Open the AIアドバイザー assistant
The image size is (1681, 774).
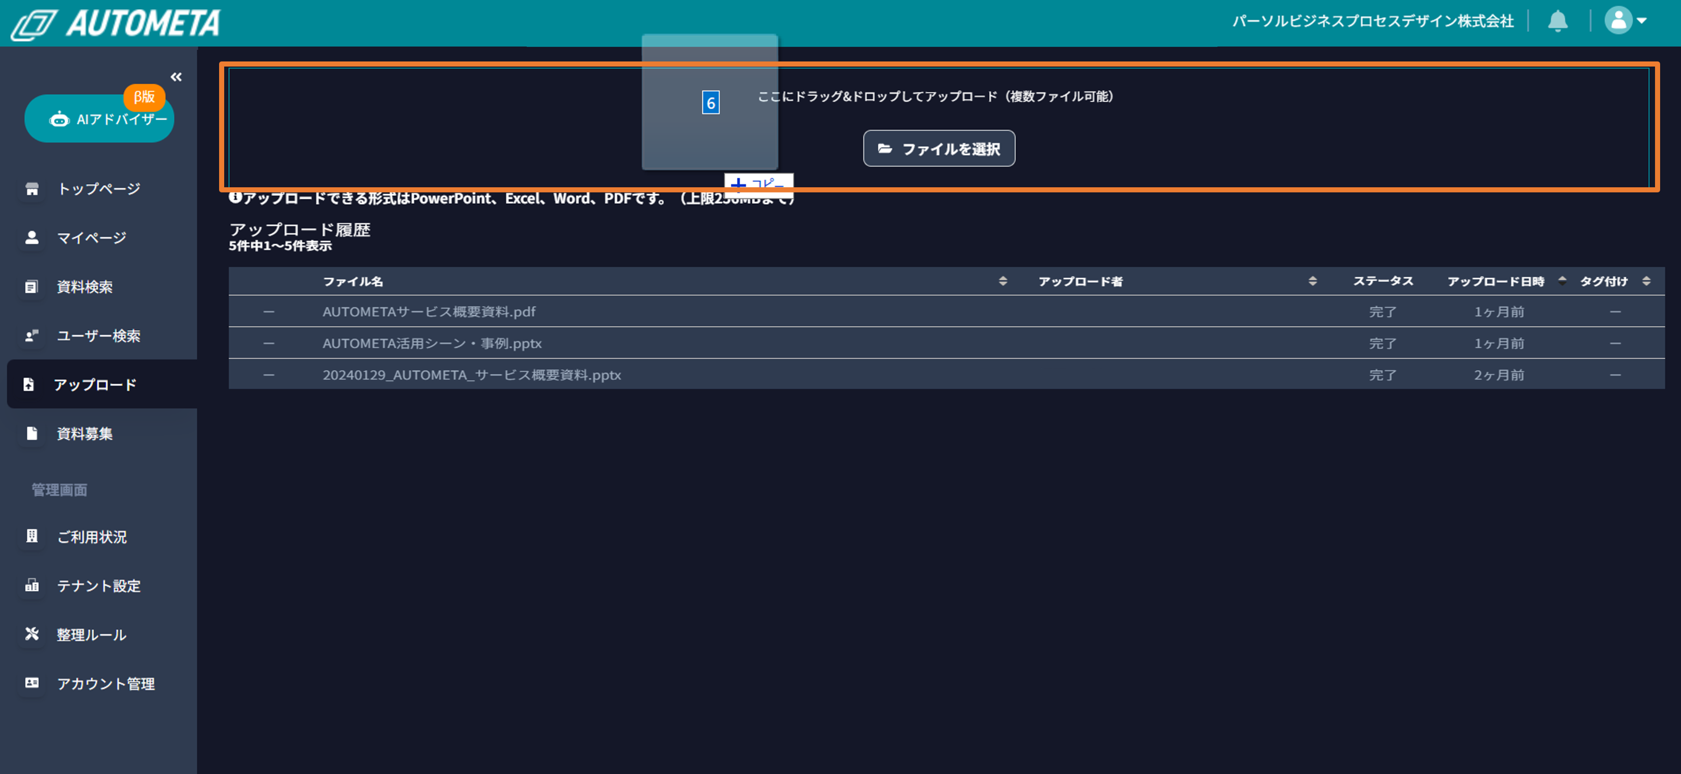point(99,119)
